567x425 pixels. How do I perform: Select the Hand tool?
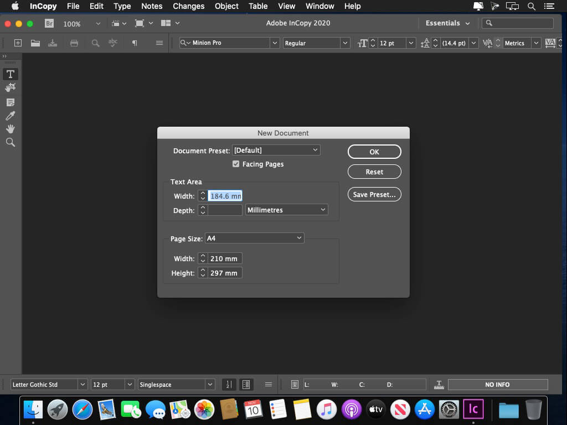coord(11,129)
